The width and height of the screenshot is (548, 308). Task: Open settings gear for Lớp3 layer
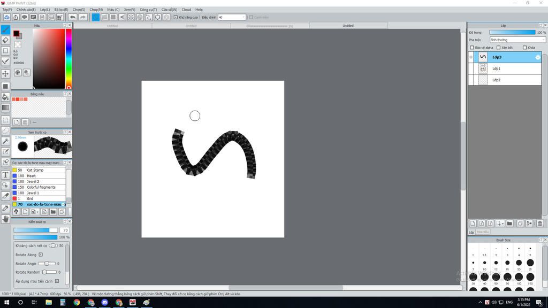tap(538, 57)
